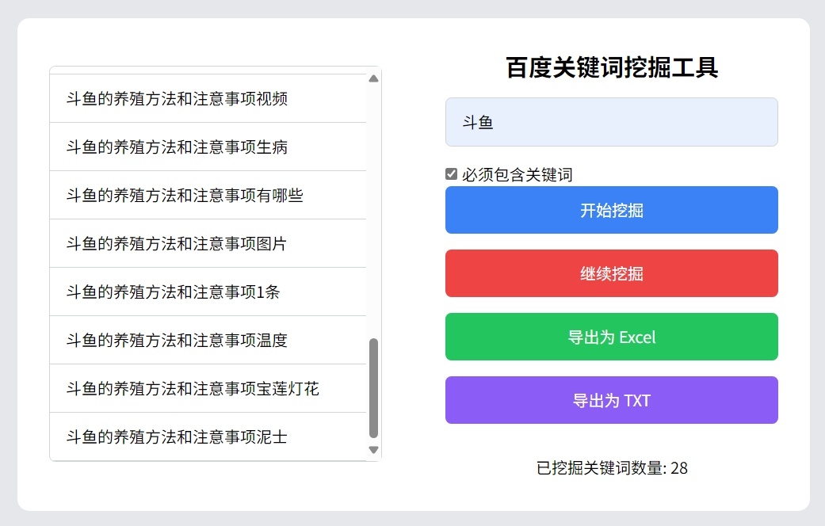The width and height of the screenshot is (825, 526).
Task: Select 斗鱼的养殖方法和注意事项宝莲灯花
Action: [208, 389]
